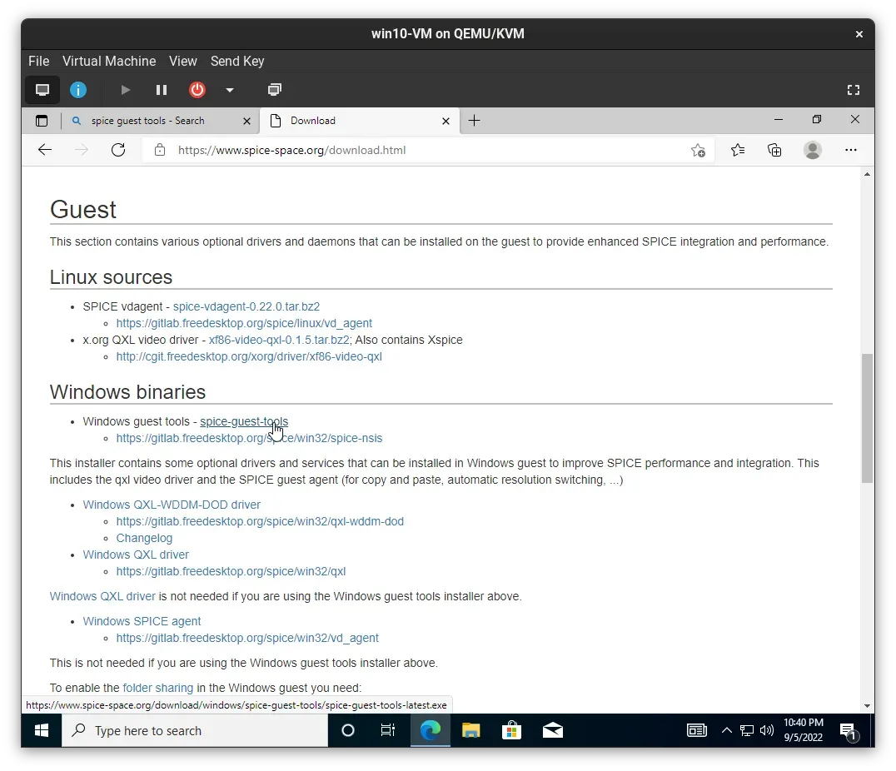
Task: Open the Send Key menu
Action: coord(237,61)
